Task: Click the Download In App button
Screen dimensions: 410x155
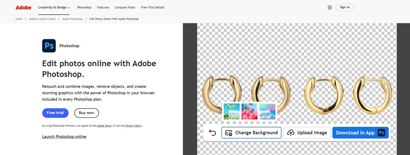Action: [360, 133]
